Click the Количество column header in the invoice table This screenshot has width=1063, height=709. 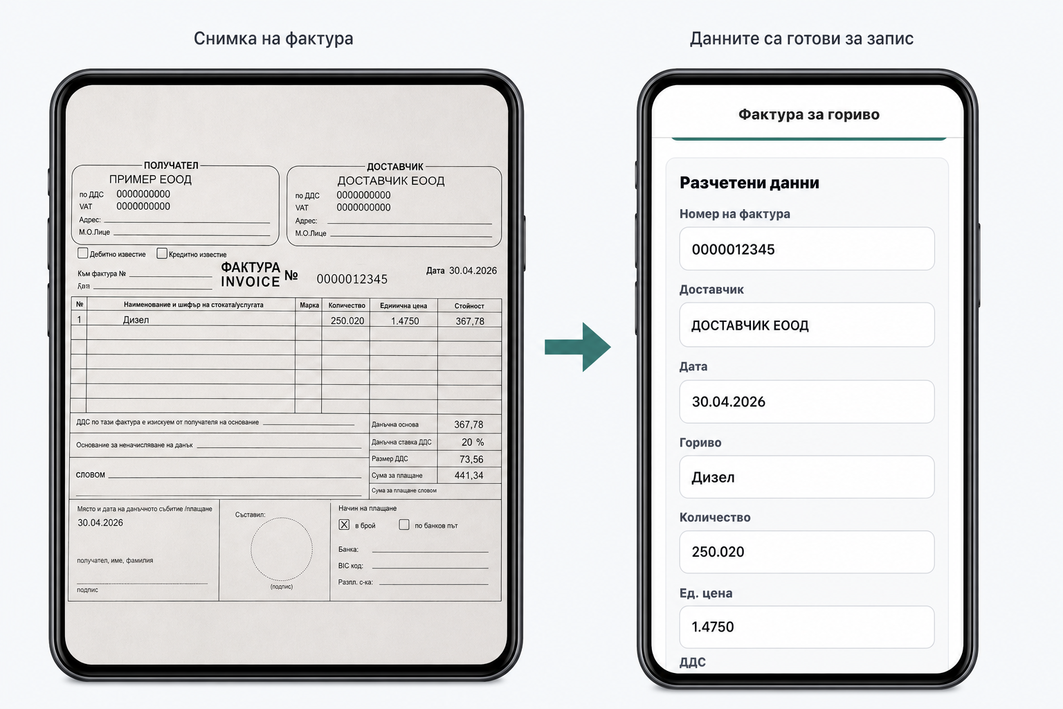(347, 305)
